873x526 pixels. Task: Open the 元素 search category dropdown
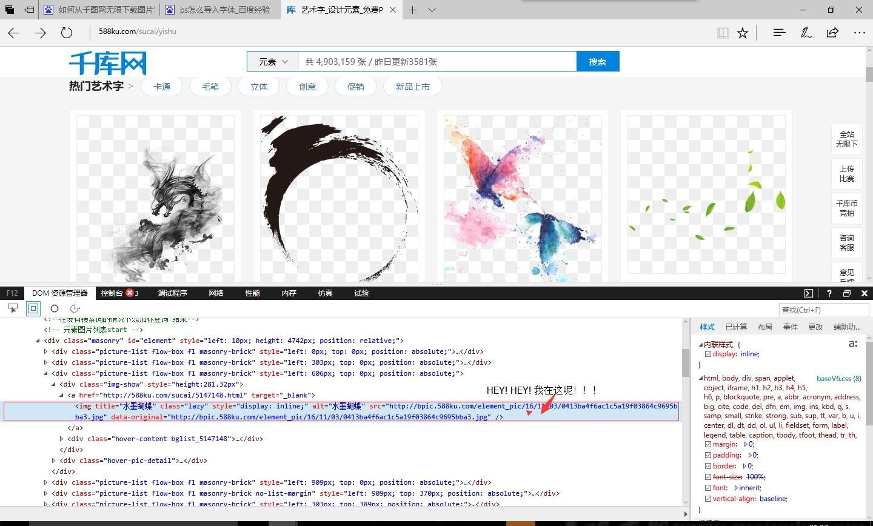(273, 62)
